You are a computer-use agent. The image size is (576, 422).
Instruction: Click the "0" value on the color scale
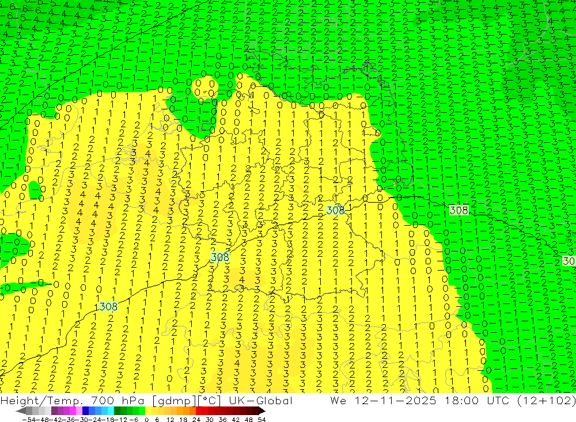146,420
